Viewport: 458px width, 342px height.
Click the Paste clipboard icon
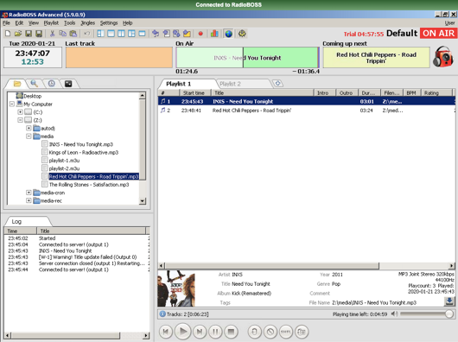point(73,34)
